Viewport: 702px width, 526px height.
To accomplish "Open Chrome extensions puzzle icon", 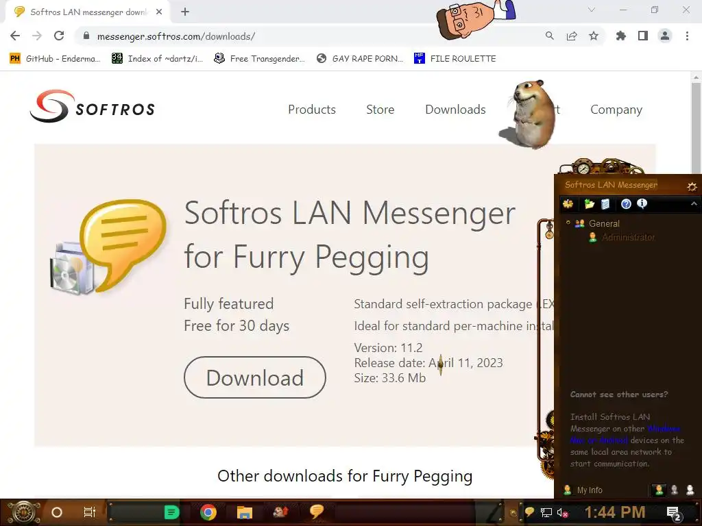I will [x=621, y=36].
